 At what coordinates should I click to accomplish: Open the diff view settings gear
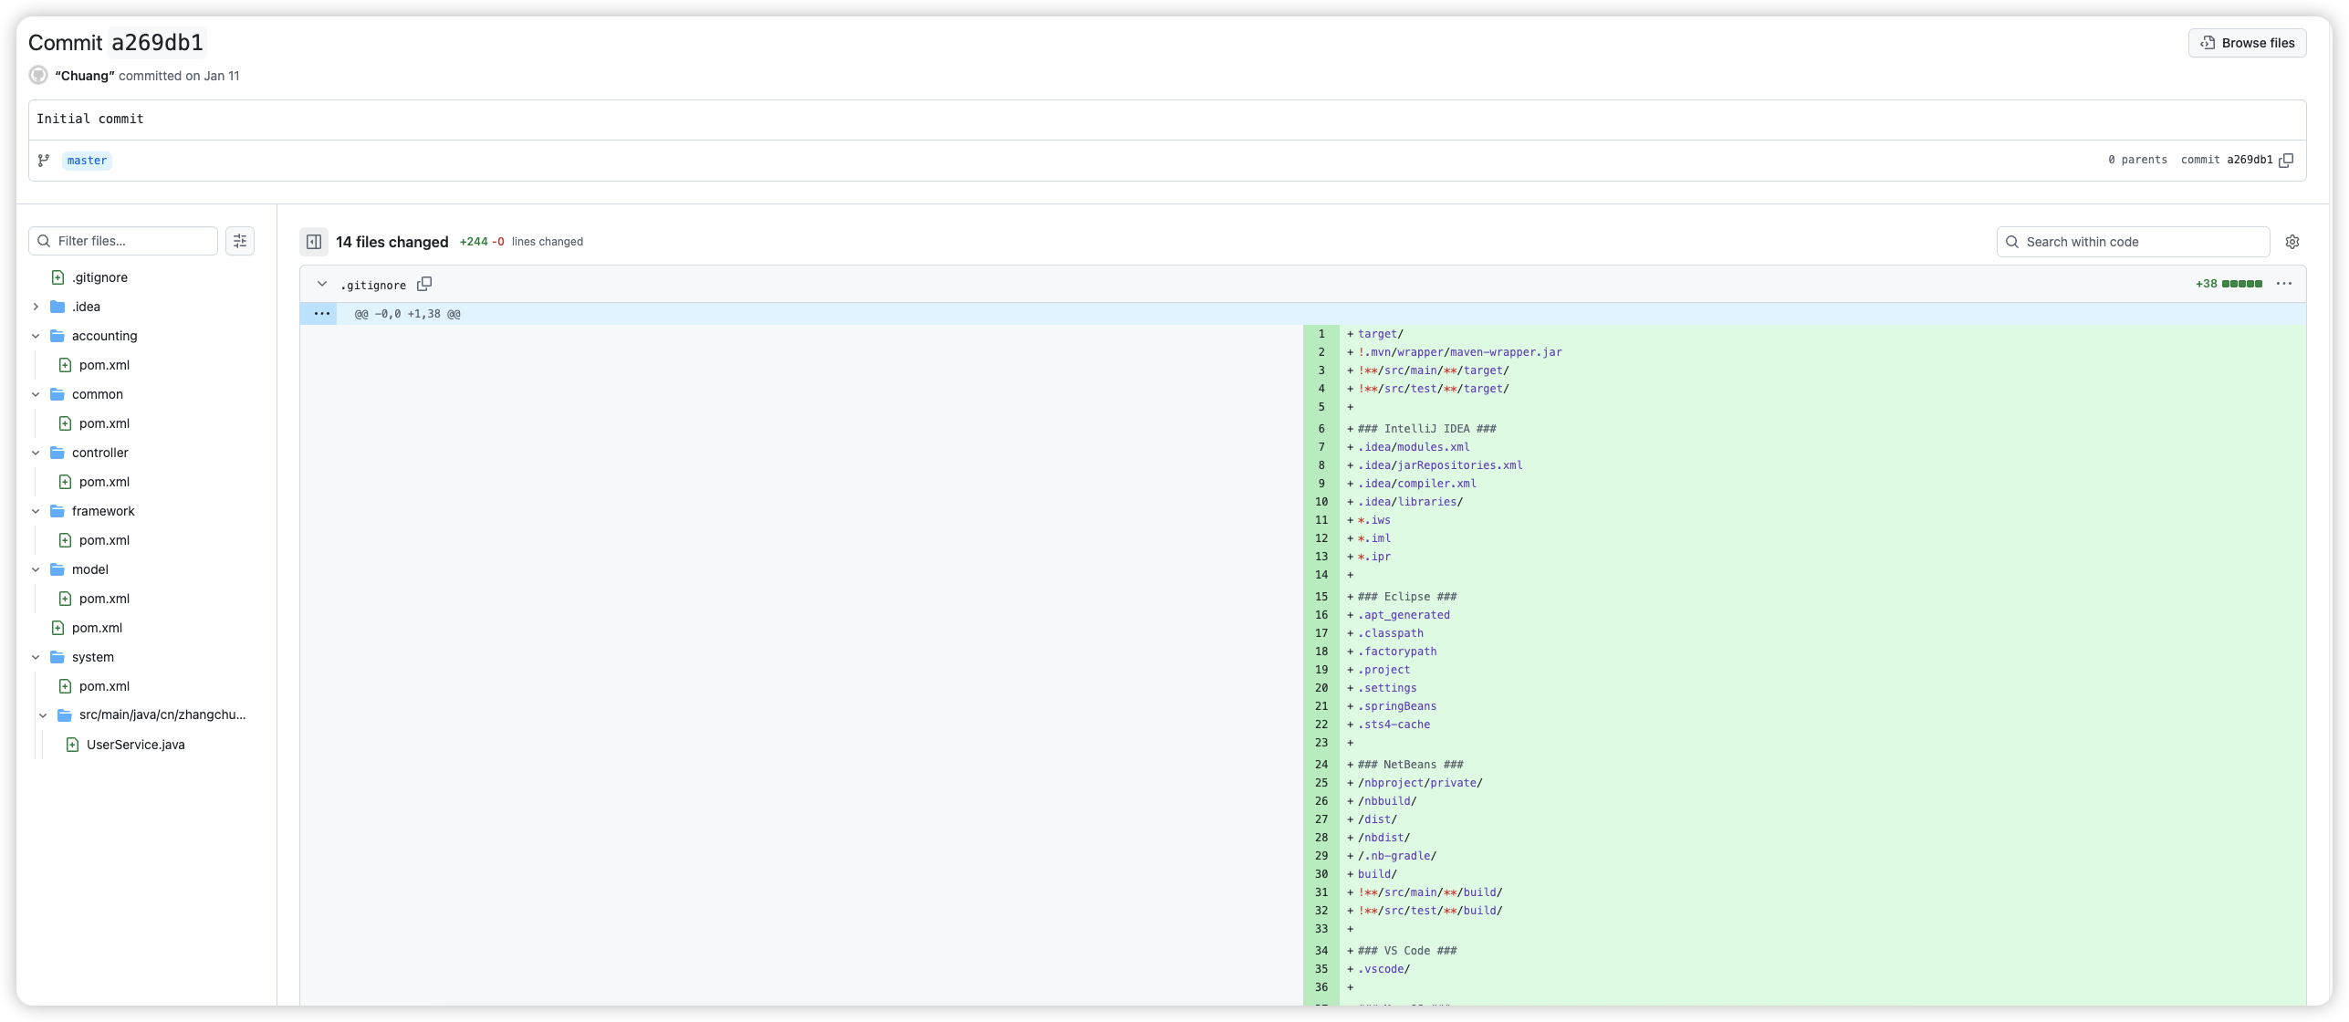coord(2292,242)
